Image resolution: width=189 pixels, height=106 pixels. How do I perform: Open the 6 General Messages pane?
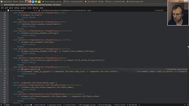(x=104, y=105)
